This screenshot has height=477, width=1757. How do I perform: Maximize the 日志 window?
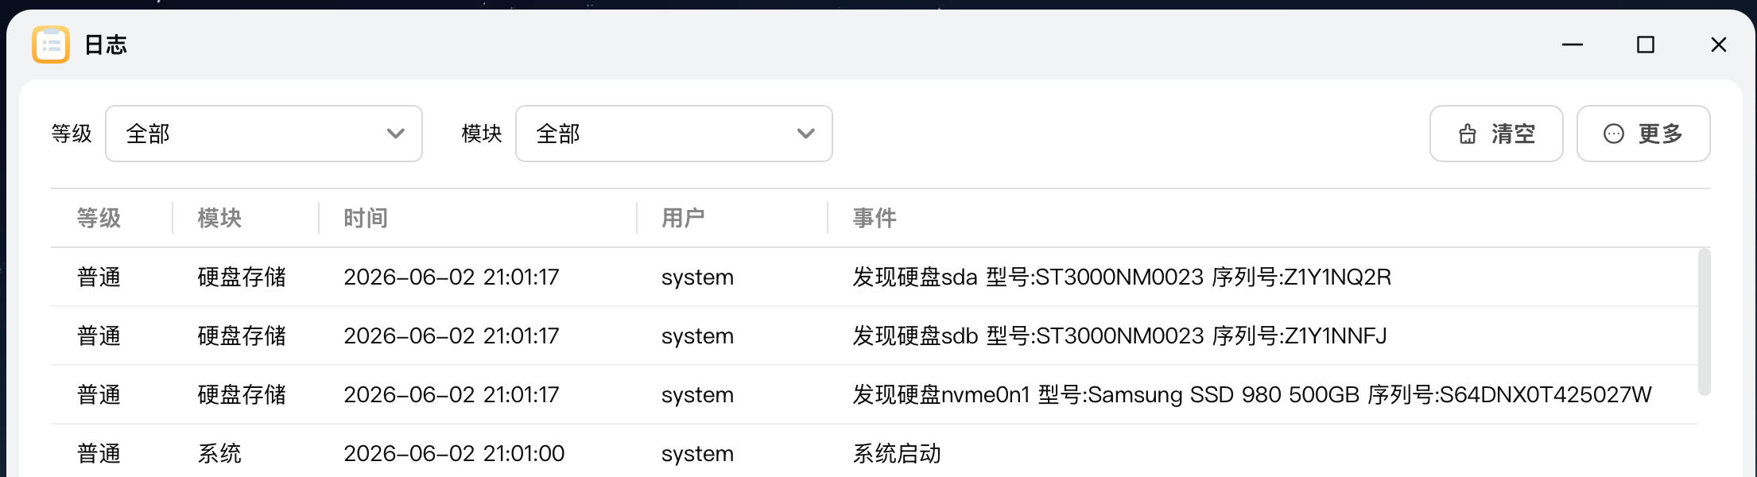pos(1646,45)
